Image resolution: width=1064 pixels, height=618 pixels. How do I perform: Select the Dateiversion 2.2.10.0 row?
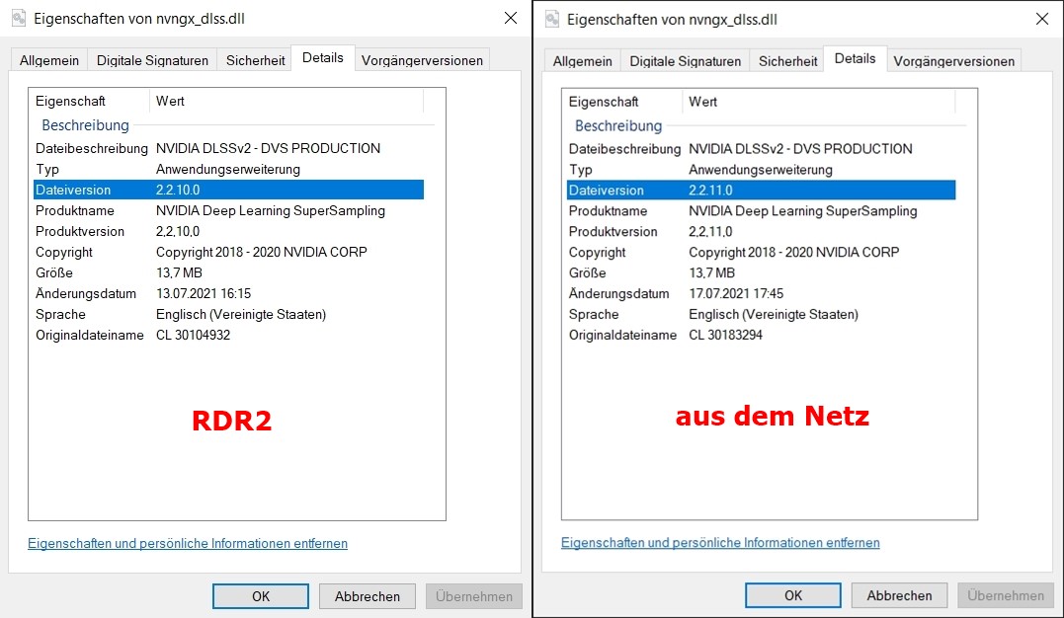(x=228, y=190)
